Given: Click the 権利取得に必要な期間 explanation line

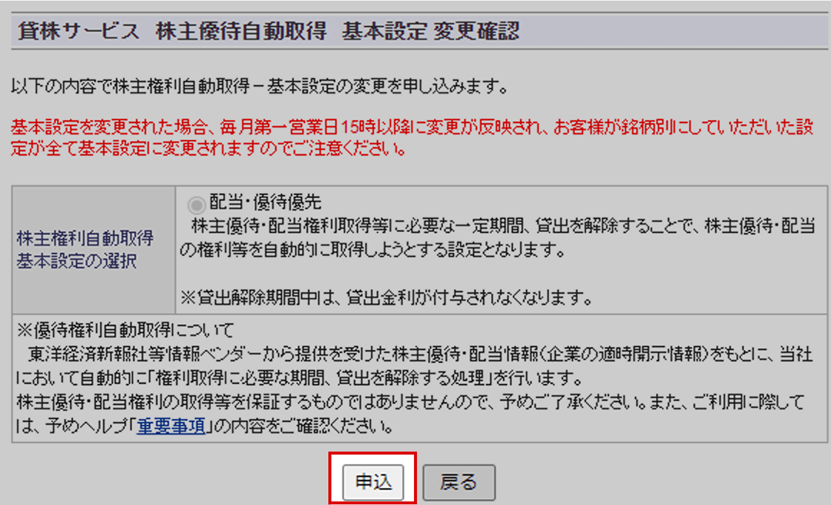Looking at the screenshot, I should click(300, 378).
